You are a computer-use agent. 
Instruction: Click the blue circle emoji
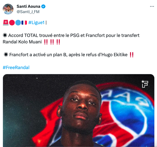18,22
